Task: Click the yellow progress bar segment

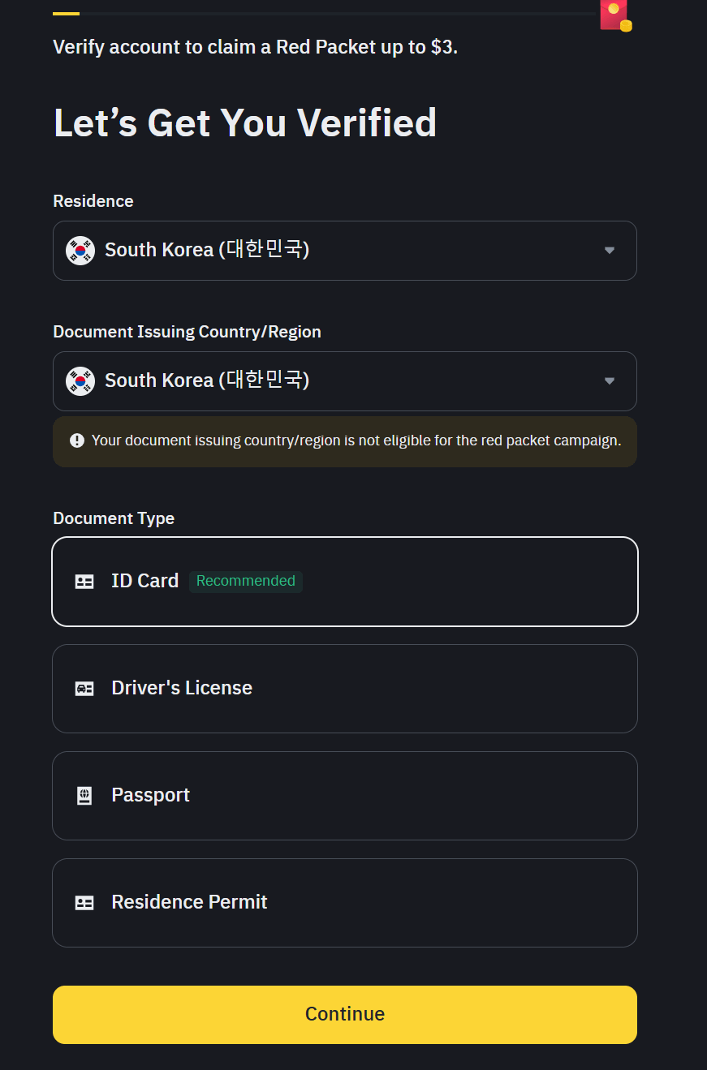Action: [65, 12]
